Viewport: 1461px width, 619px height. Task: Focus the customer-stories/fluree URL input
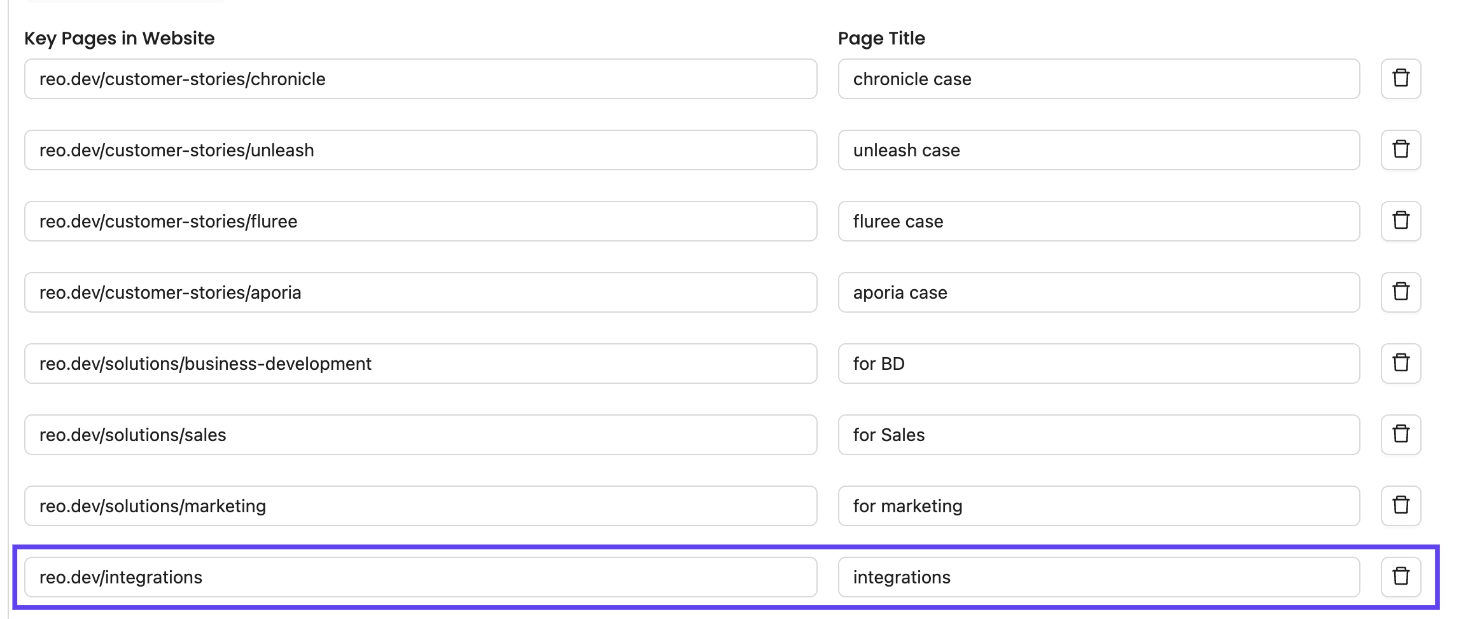tap(420, 221)
